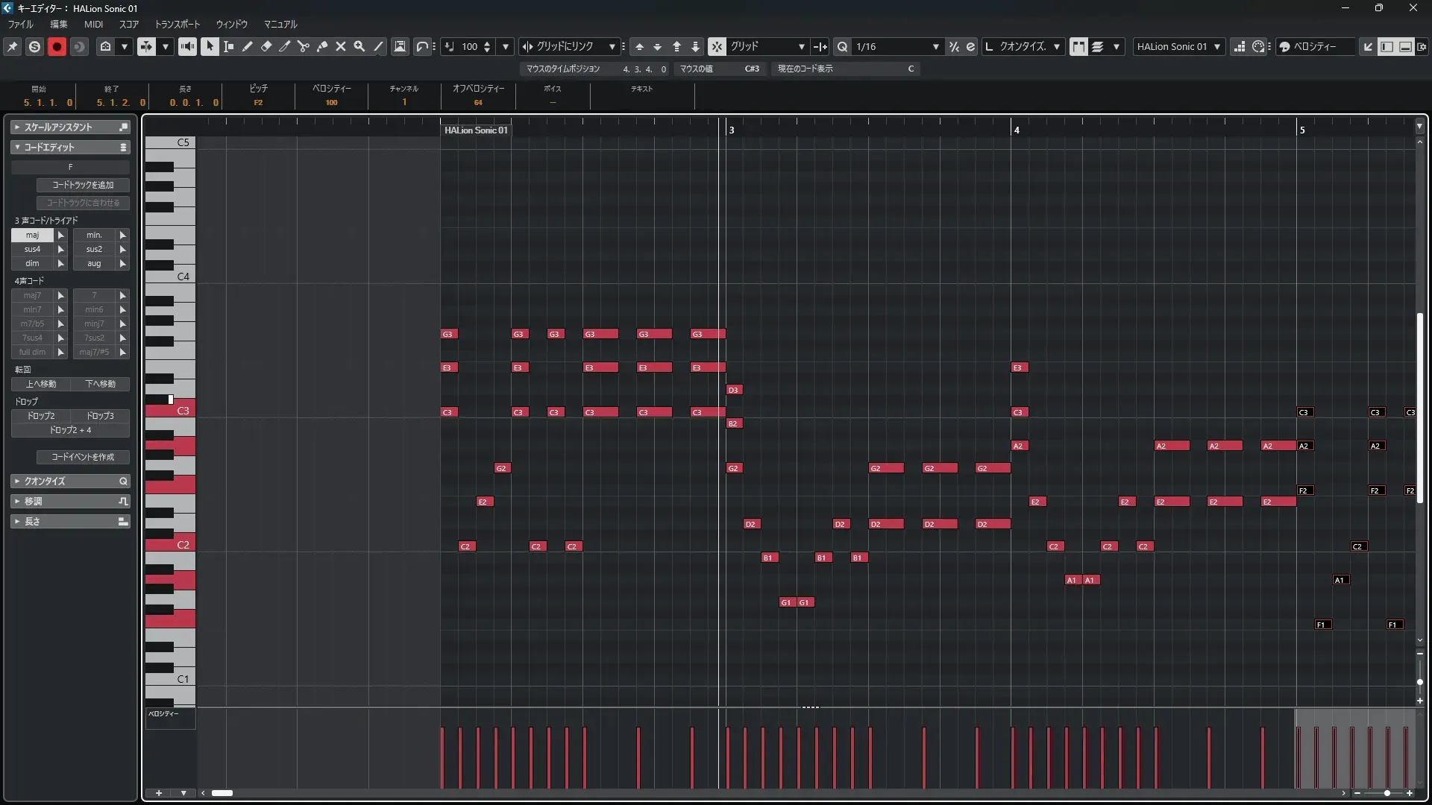Open the MIDI menu
This screenshot has width=1432, height=805.
click(x=93, y=24)
